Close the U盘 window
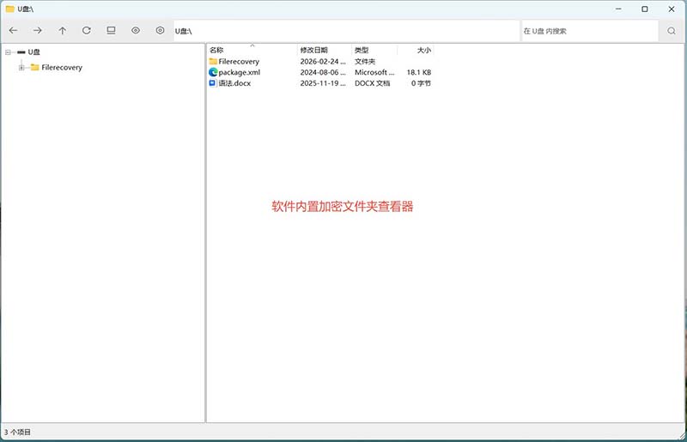Image resolution: width=687 pixels, height=442 pixels. click(672, 9)
